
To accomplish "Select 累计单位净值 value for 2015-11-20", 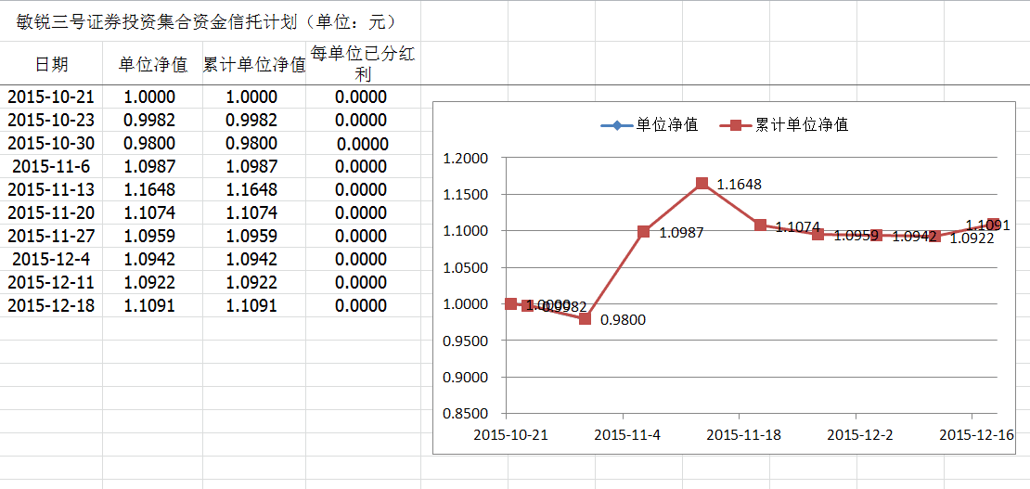I will (x=251, y=213).
